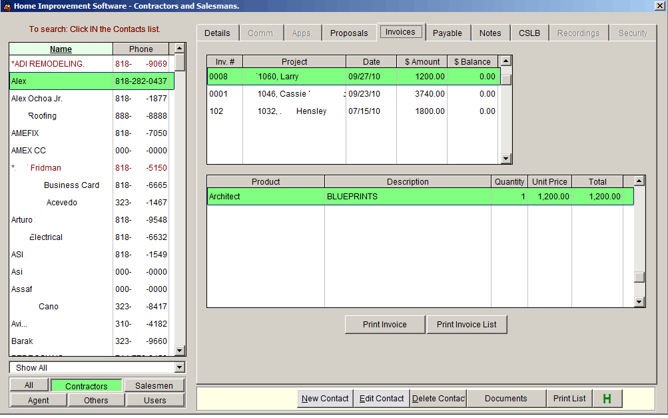This screenshot has width=668, height=418.
Task: Select contact AMEX CC
Action: tap(92, 151)
